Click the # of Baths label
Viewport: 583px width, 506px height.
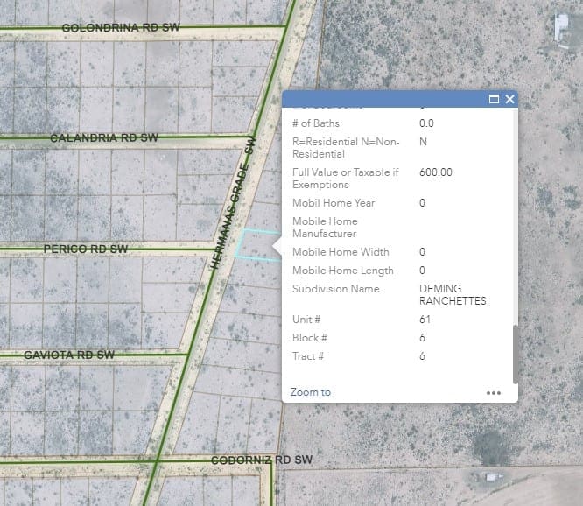click(x=316, y=123)
